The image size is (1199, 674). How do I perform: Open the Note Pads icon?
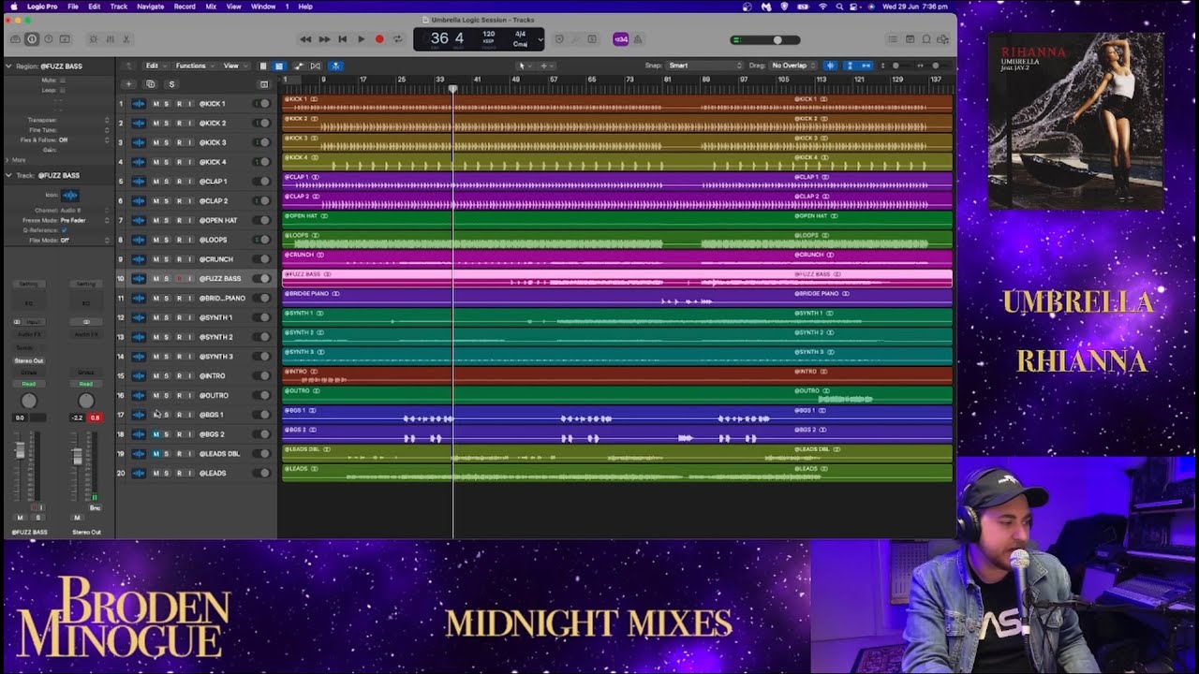(x=910, y=39)
